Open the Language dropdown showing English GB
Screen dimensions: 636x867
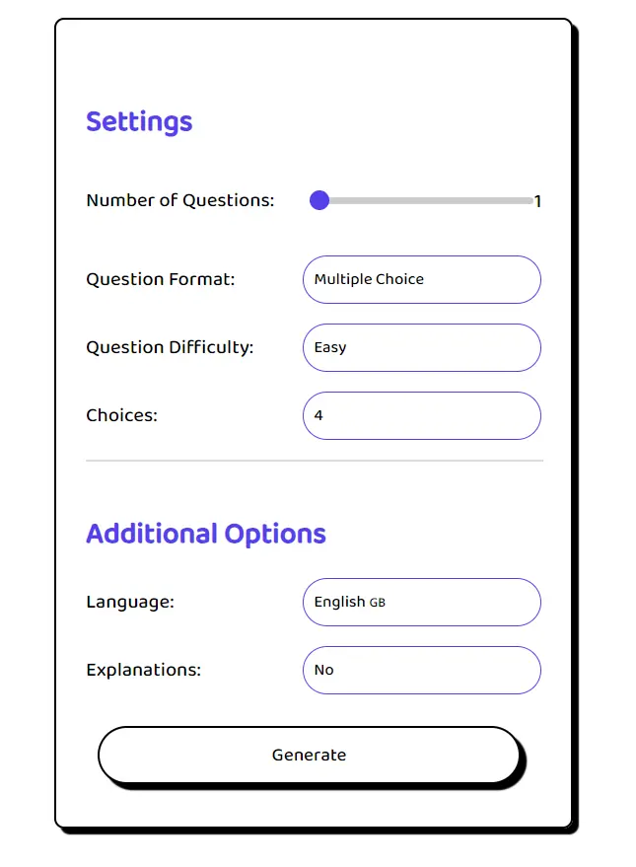pos(421,602)
